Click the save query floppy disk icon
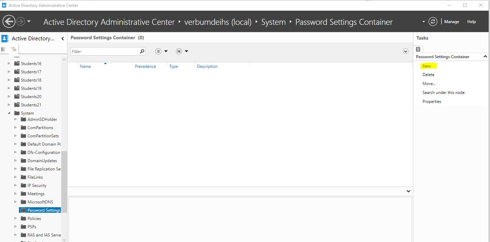490x242 pixels. pyautogui.click(x=179, y=51)
